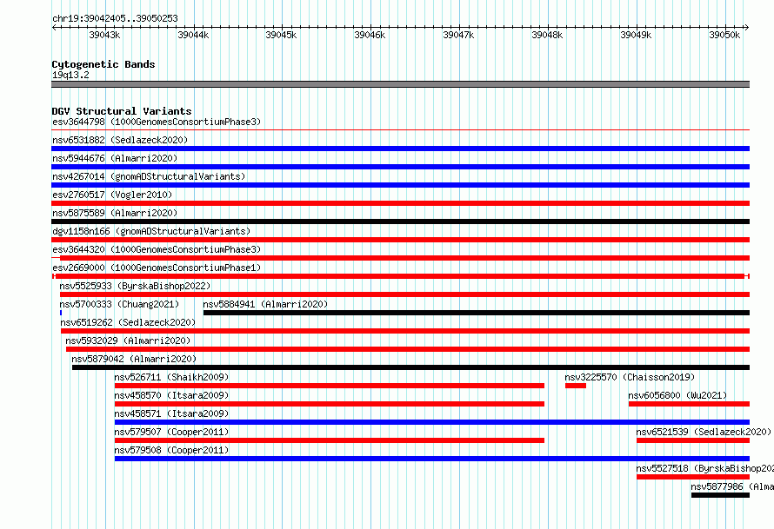Click the red bar of dgv1158n166

(x=400, y=240)
